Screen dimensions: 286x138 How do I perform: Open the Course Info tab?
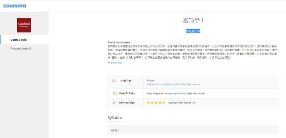(25, 40)
